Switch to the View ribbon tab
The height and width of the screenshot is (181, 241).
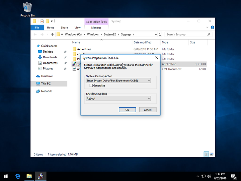(x=77, y=27)
